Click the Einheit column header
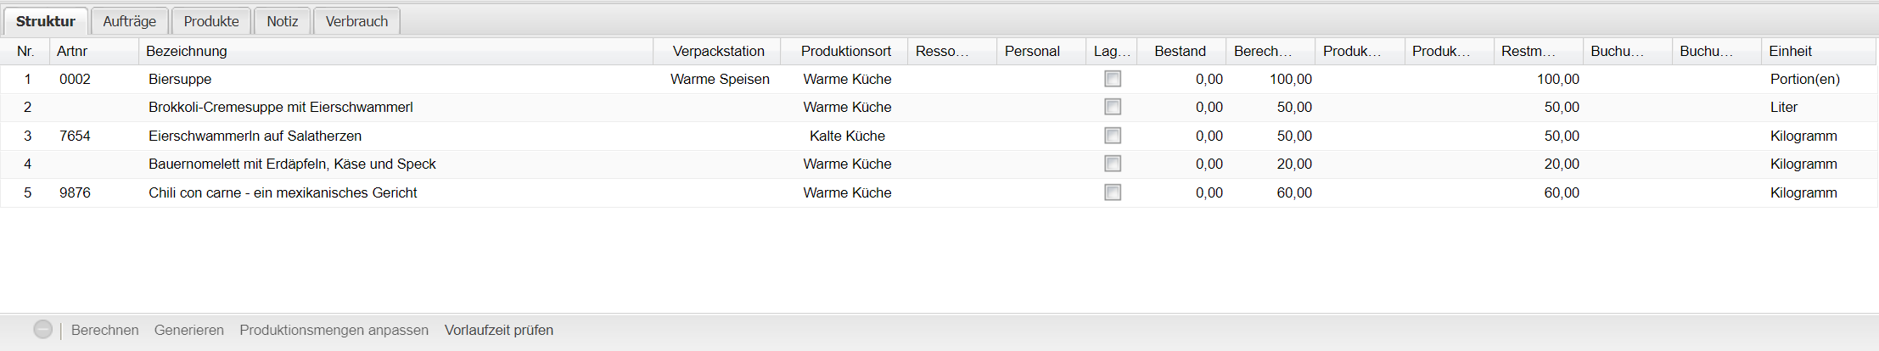The width and height of the screenshot is (1879, 351). click(x=1790, y=51)
